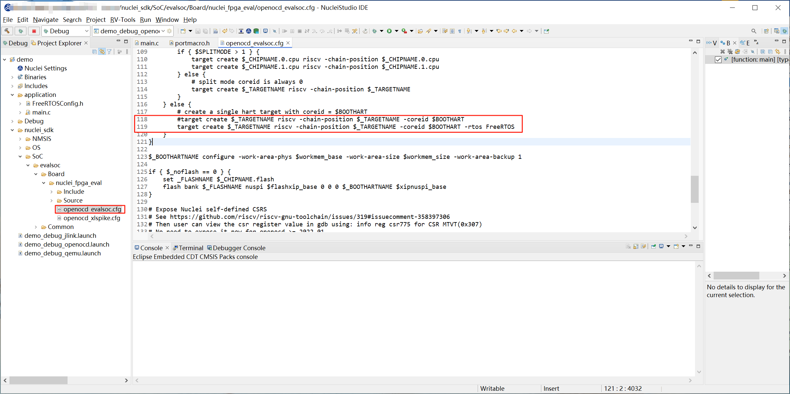This screenshot has width=790, height=394.
Task: Toggle Skip All Breakpoints icon in toolbar
Action: coord(274,31)
